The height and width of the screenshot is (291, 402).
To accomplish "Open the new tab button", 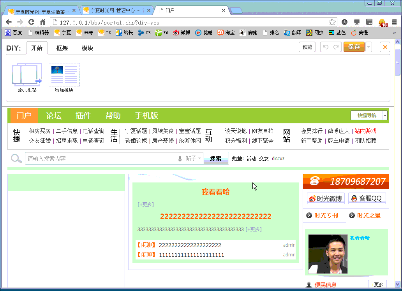I will coord(236,11).
